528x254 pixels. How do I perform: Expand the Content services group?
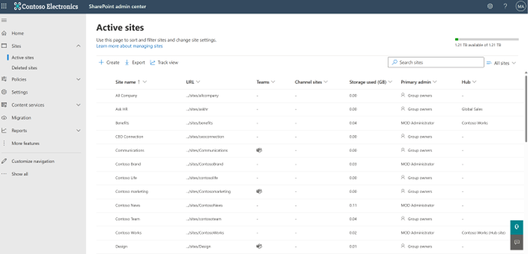click(78, 105)
